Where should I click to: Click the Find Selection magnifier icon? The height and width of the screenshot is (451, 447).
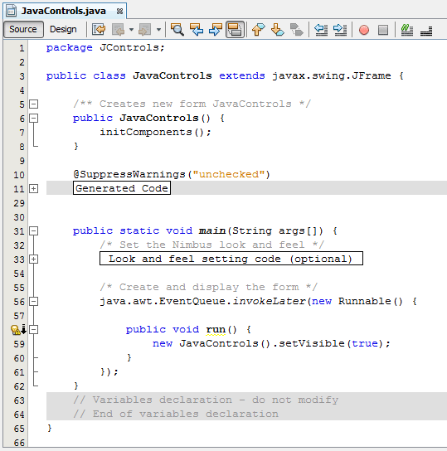[x=177, y=29]
